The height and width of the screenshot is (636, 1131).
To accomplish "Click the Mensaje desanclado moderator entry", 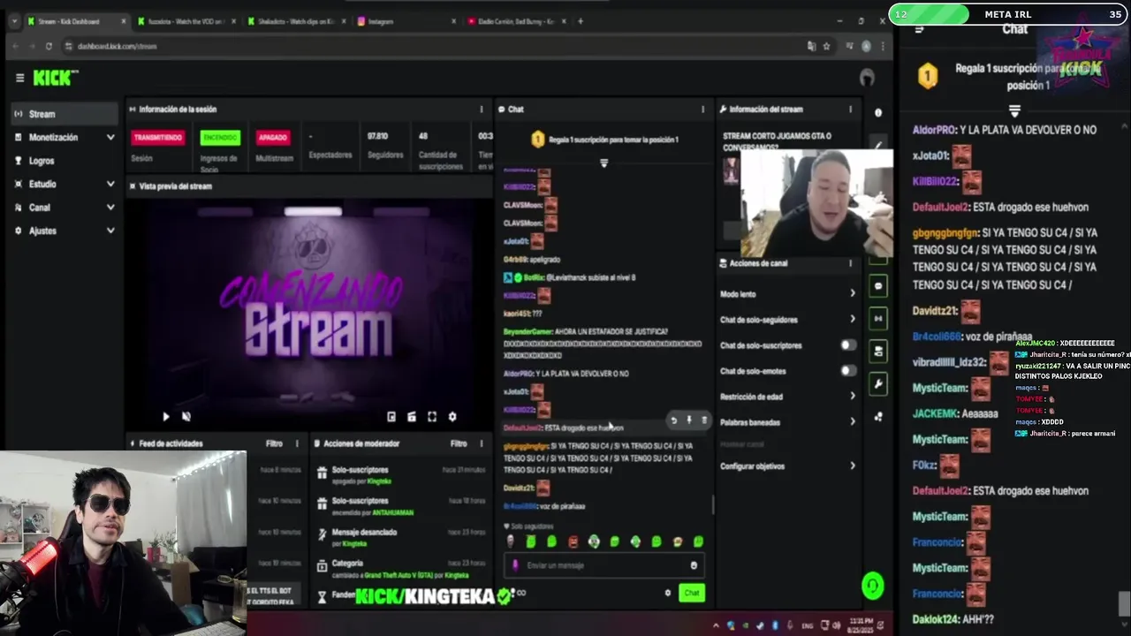I will click(401, 537).
